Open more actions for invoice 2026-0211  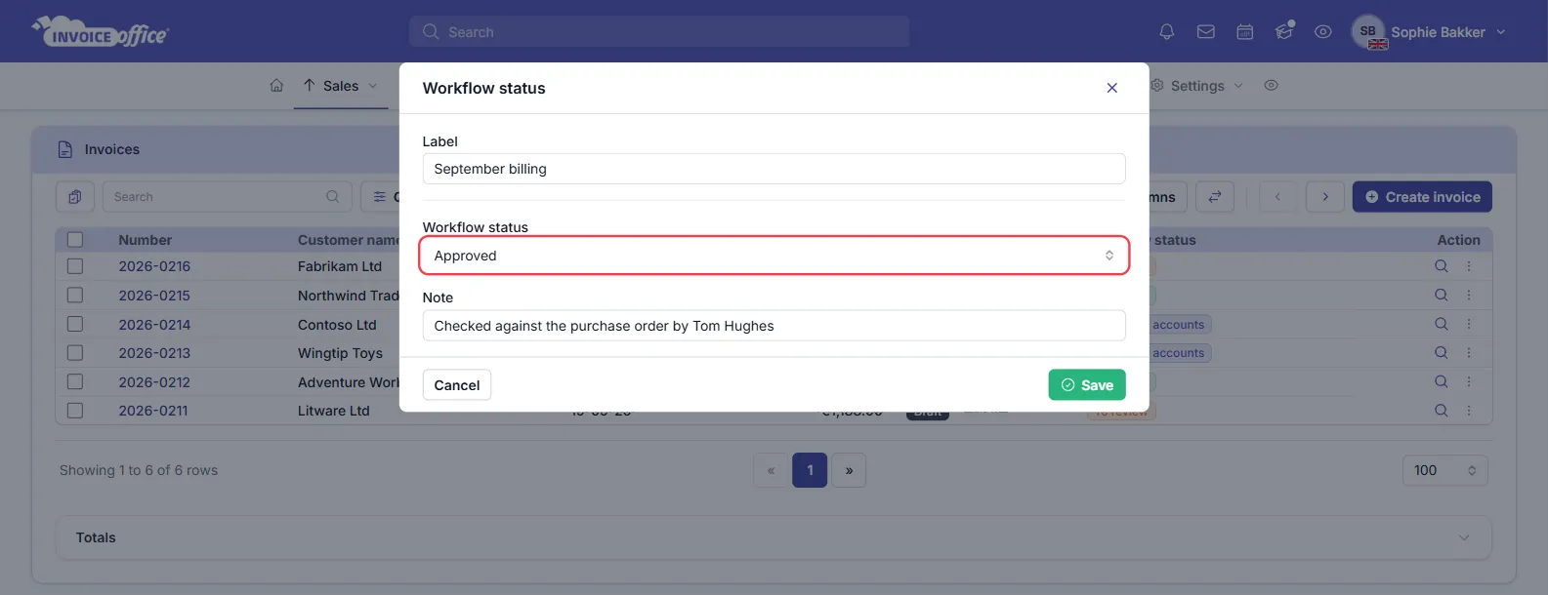click(x=1468, y=411)
